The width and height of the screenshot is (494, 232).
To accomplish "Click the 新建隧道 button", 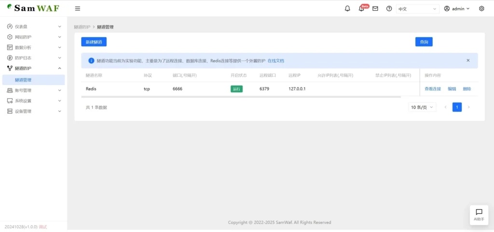I will point(94,42).
